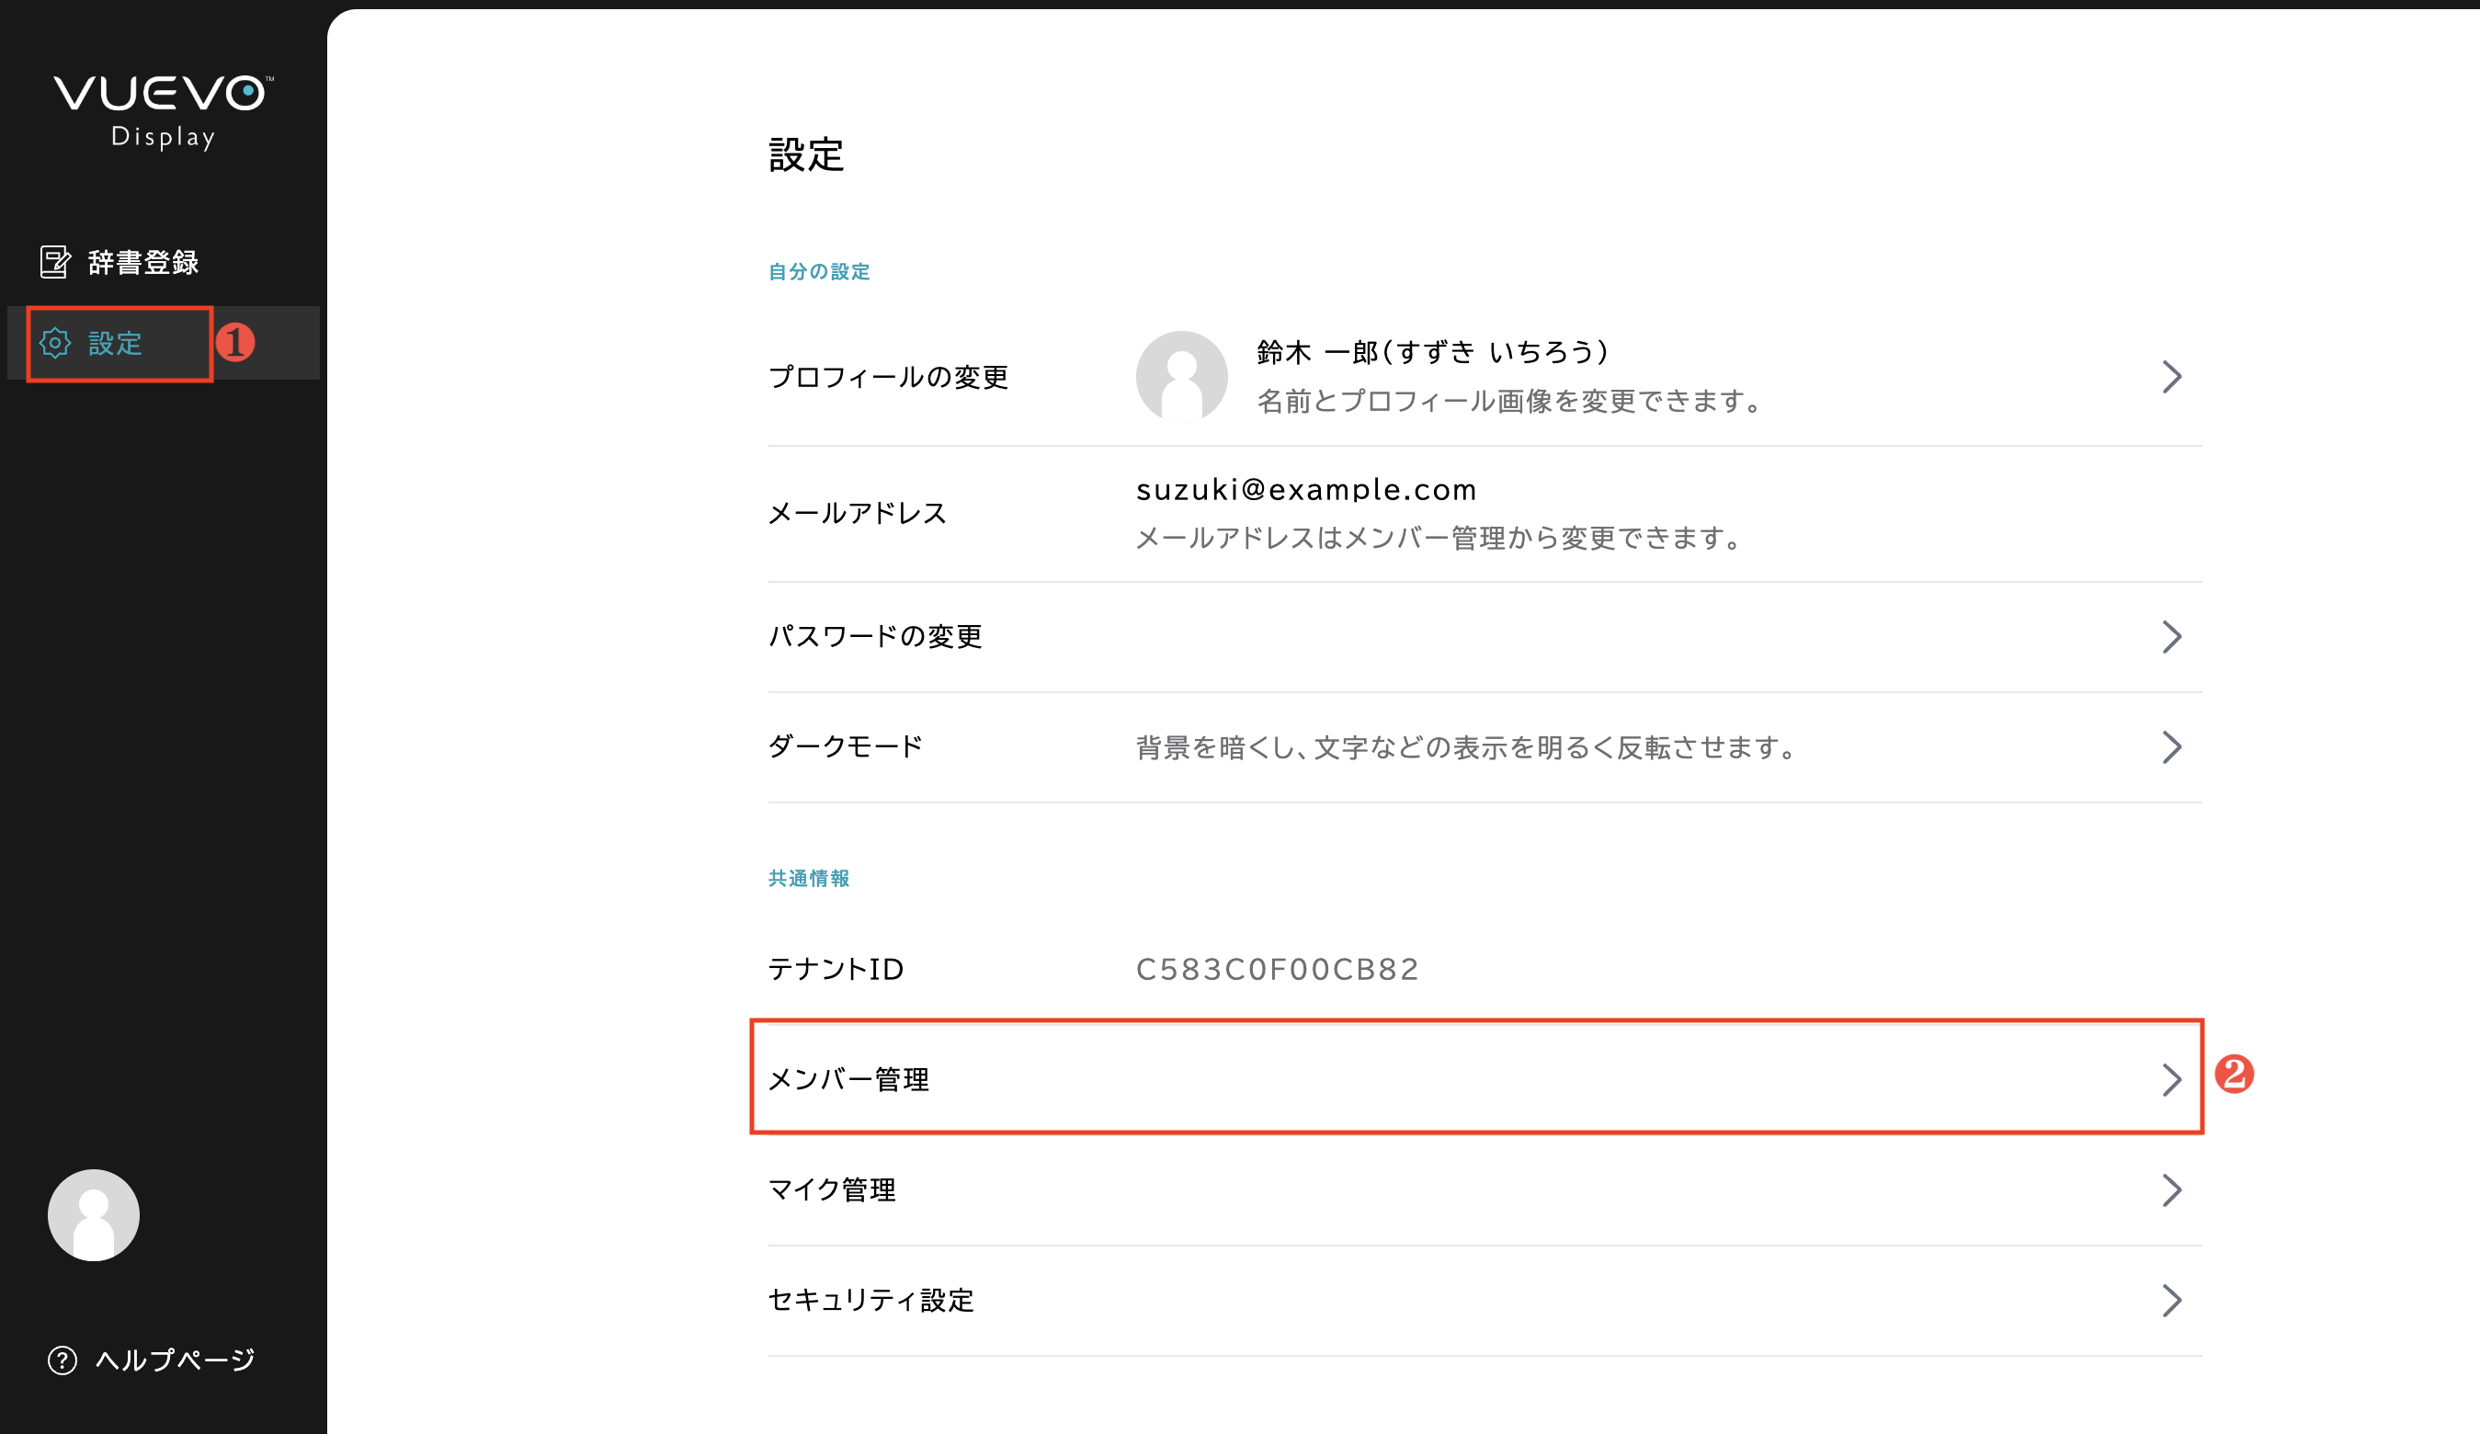
Task: Click the セキュリティ設定 chevron arrow
Action: pos(2171,1300)
